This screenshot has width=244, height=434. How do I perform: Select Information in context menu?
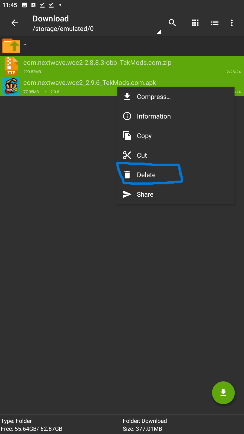[x=153, y=116]
